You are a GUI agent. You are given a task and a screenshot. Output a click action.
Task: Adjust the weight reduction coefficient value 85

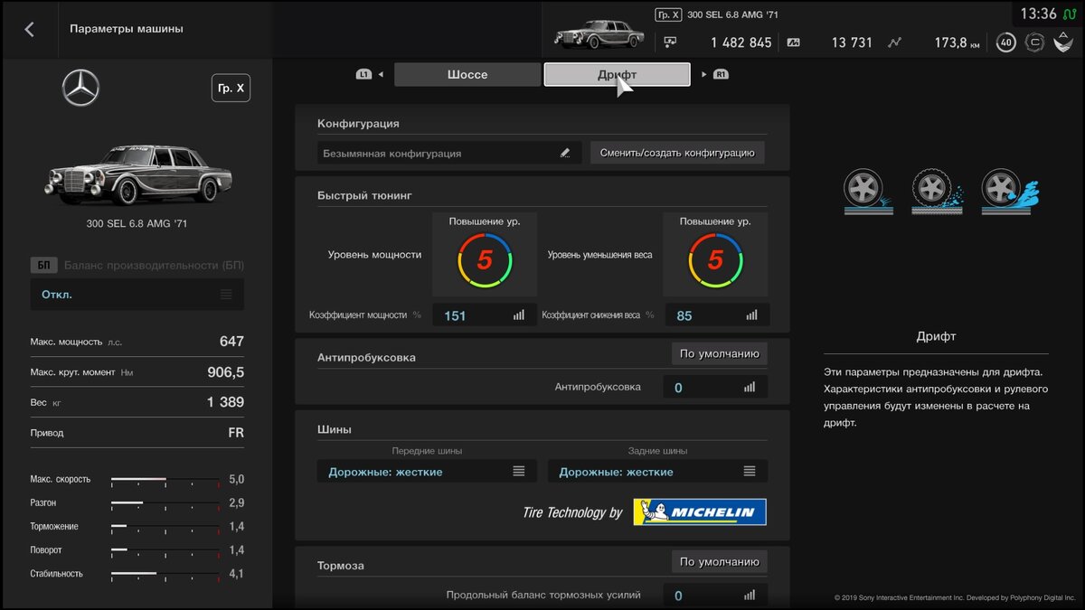(717, 314)
